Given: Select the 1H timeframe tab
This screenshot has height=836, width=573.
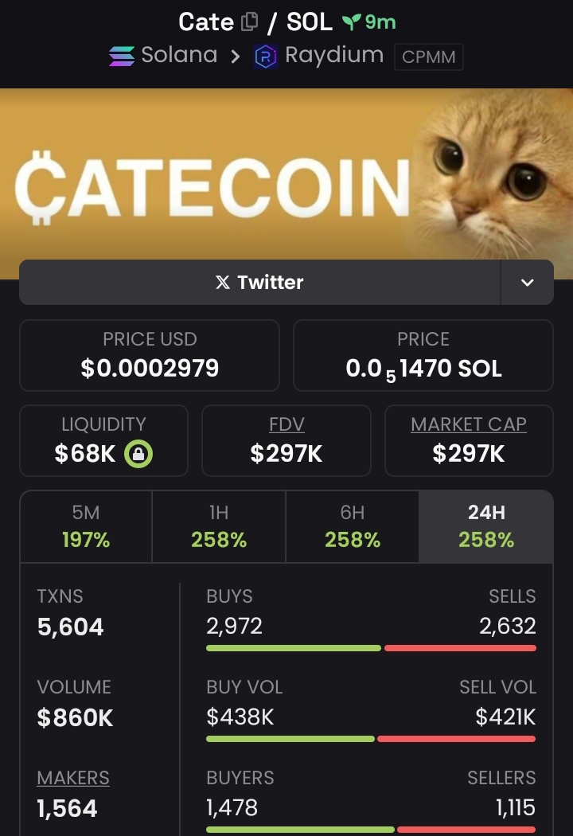Looking at the screenshot, I should pyautogui.click(x=219, y=526).
